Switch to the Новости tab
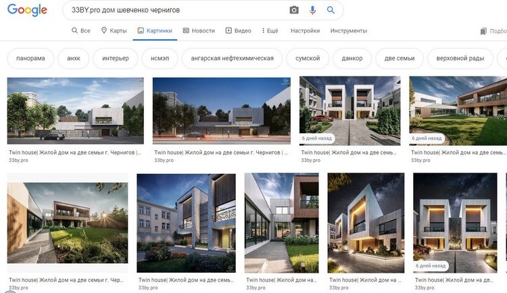This screenshot has height=293, width=507. pyautogui.click(x=199, y=30)
